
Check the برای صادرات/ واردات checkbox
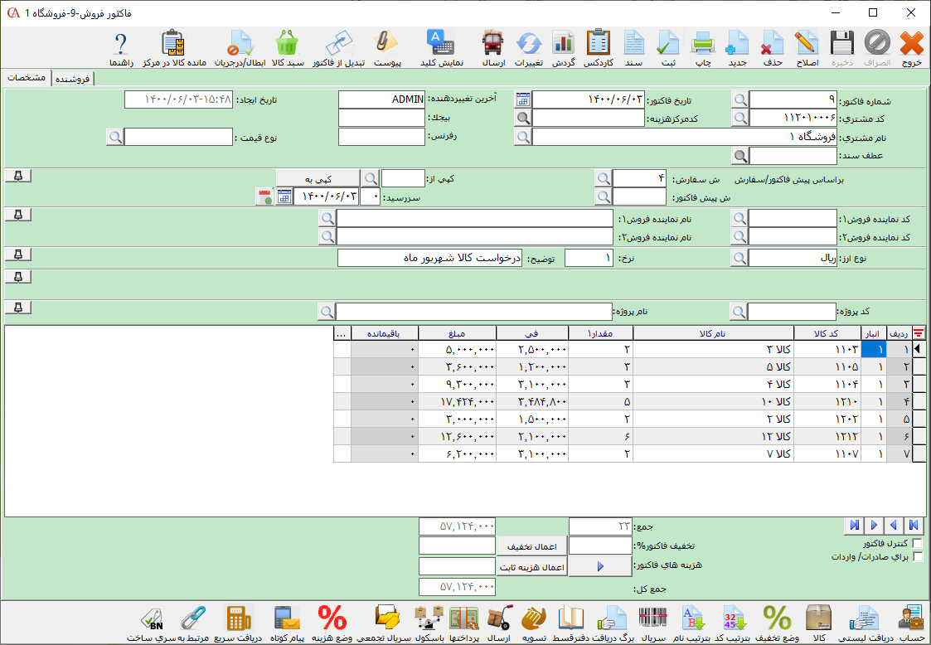(x=917, y=557)
